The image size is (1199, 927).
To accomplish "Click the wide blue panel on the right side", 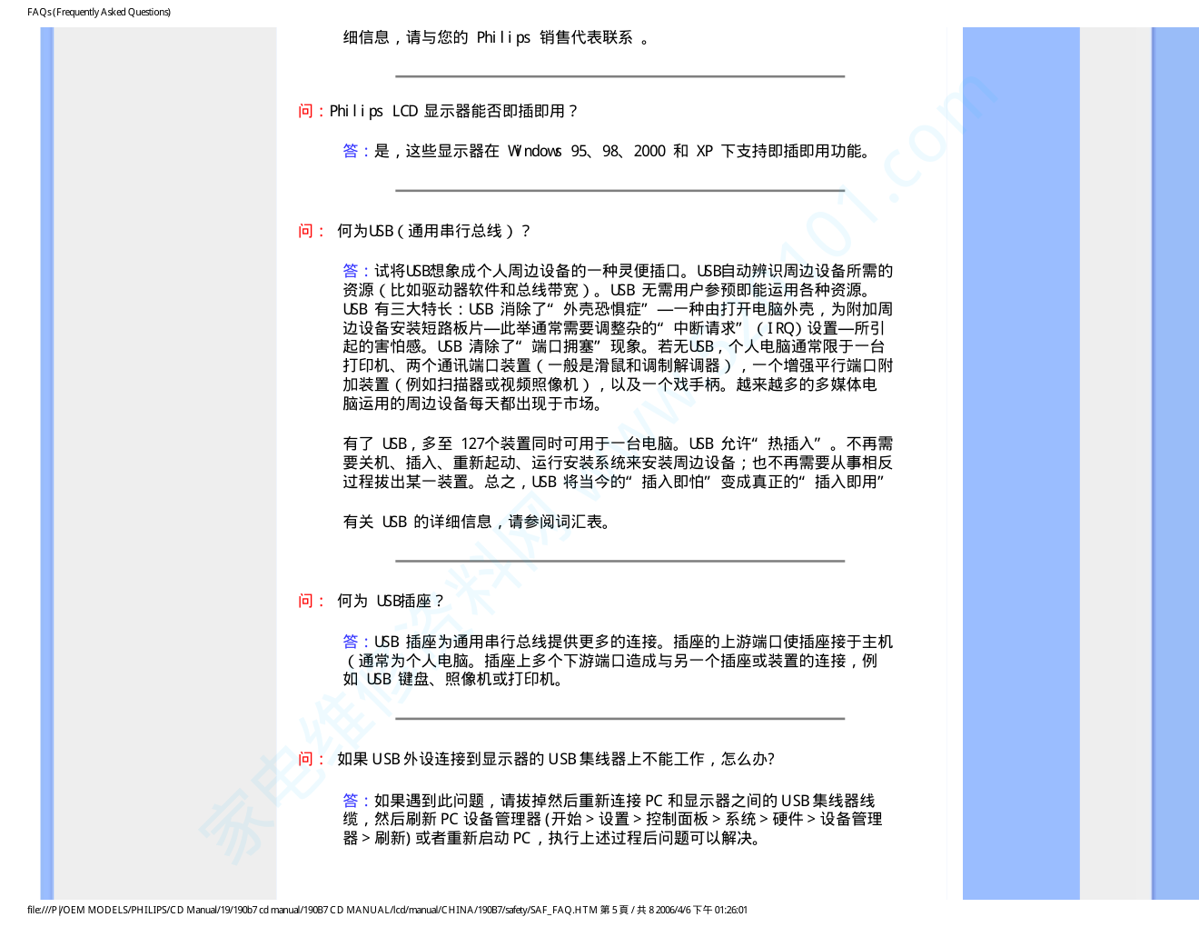I will click(1020, 454).
